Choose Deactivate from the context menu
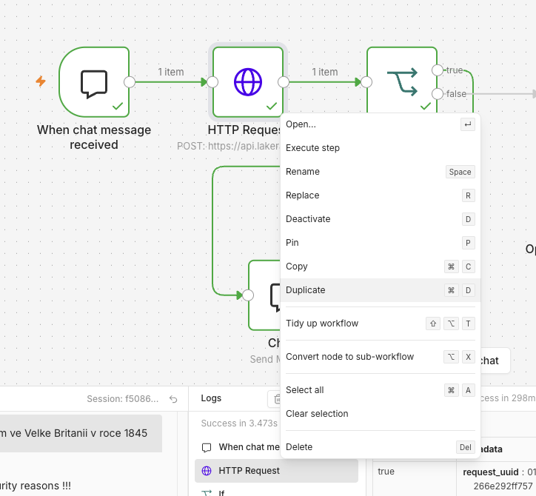Image resolution: width=536 pixels, height=496 pixels. tap(381, 219)
